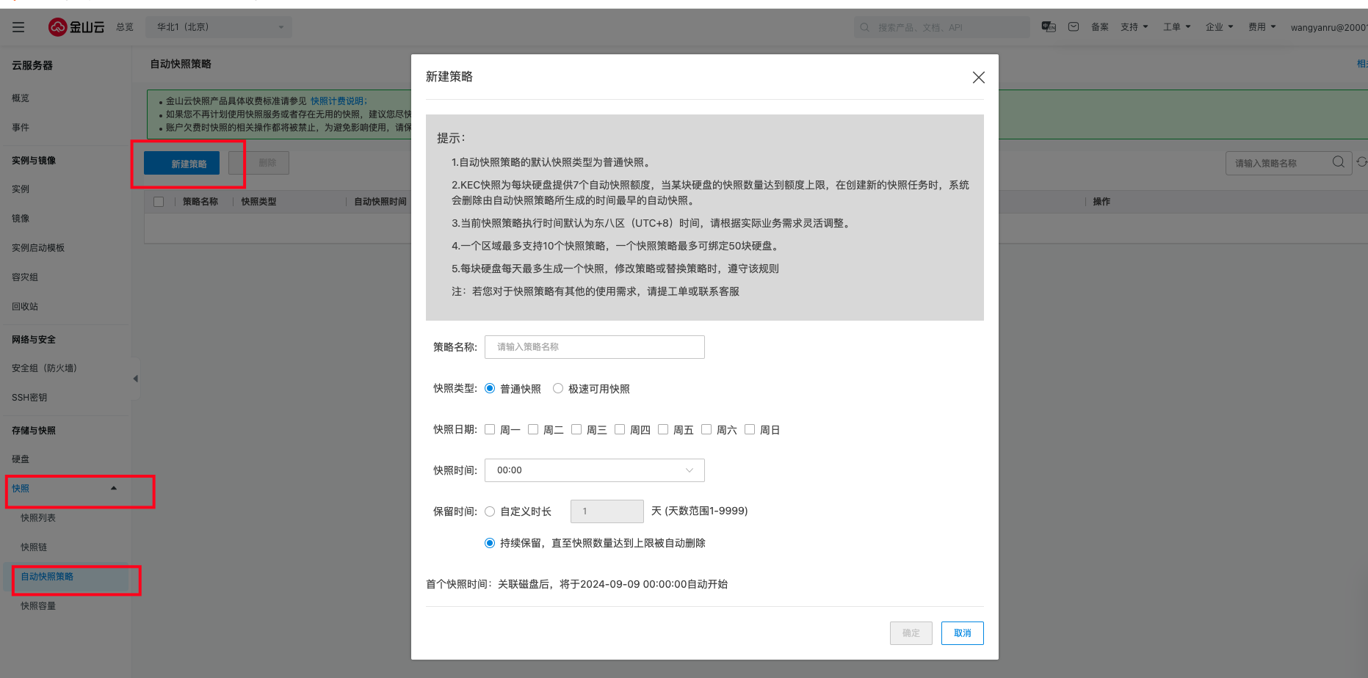This screenshot has height=678, width=1368.
Task: Open the 快照计费说明 link
Action: click(x=338, y=101)
